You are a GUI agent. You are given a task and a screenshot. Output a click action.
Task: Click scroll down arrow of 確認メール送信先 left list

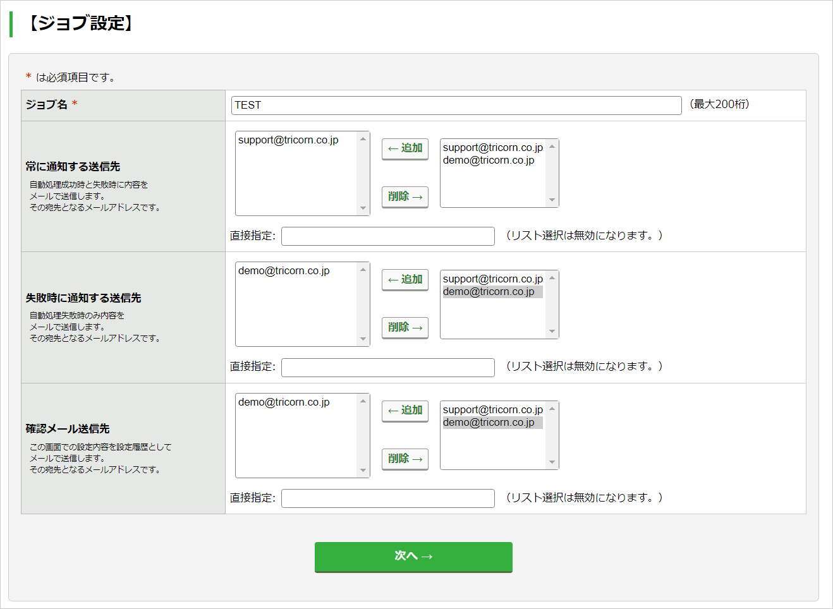tap(363, 470)
